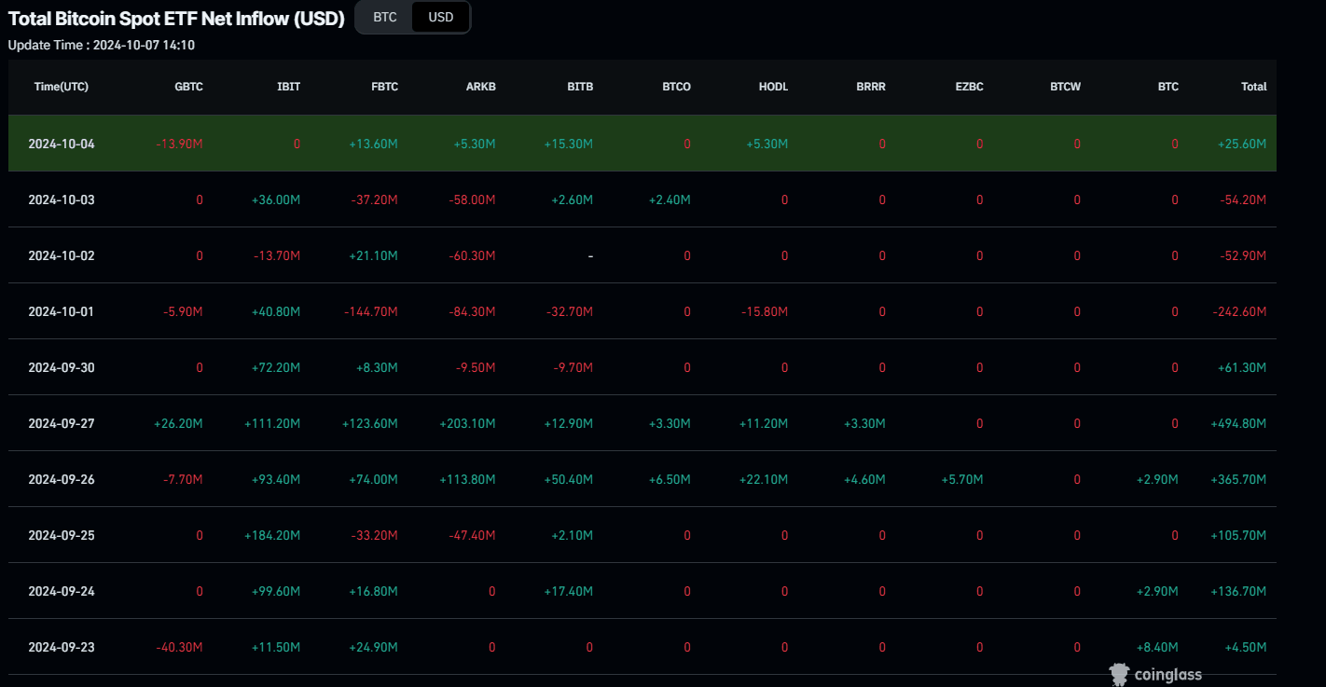Click the +494.80M total value

coord(1241,423)
